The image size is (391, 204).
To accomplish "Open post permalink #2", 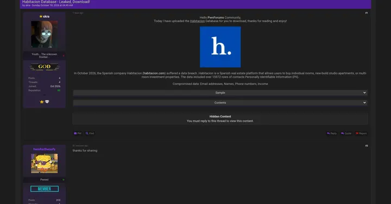I will pyautogui.click(x=367, y=146).
